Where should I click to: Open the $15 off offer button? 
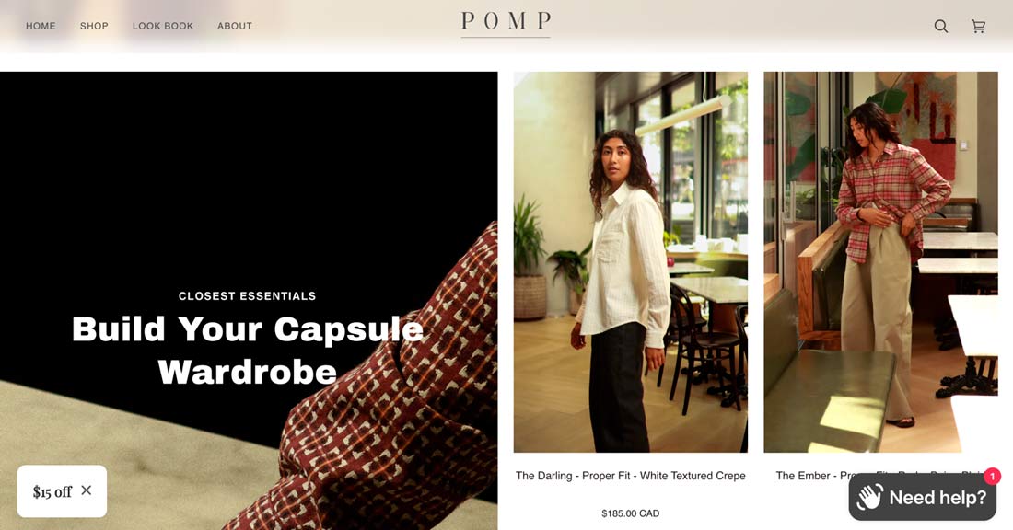coord(52,491)
